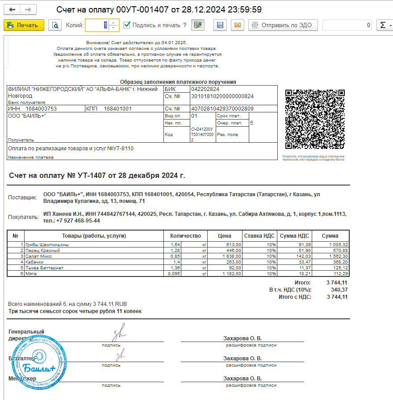Click the Ставка НДС column header
This screenshot has width=393, height=400.
[x=259, y=236]
